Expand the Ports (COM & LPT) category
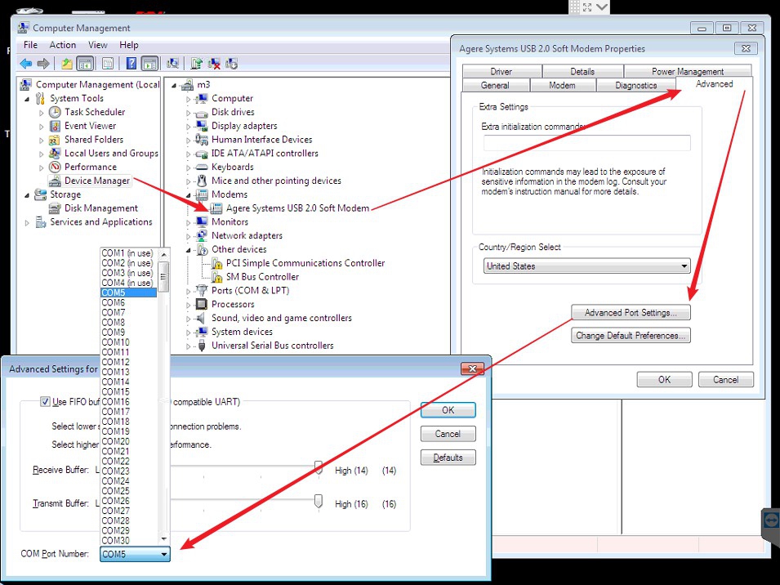The height and width of the screenshot is (585, 780). tap(189, 291)
